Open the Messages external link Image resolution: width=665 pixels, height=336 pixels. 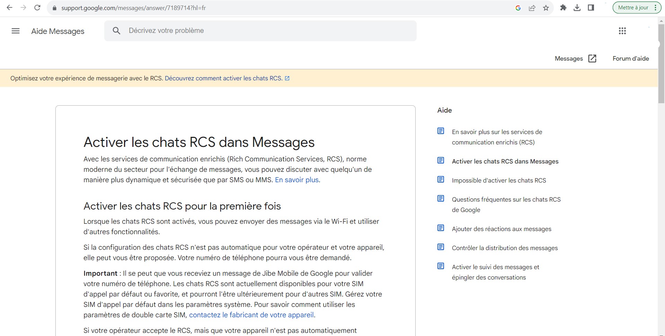[x=575, y=59]
